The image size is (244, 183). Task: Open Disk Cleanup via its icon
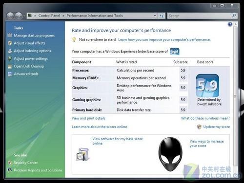coord(10,66)
